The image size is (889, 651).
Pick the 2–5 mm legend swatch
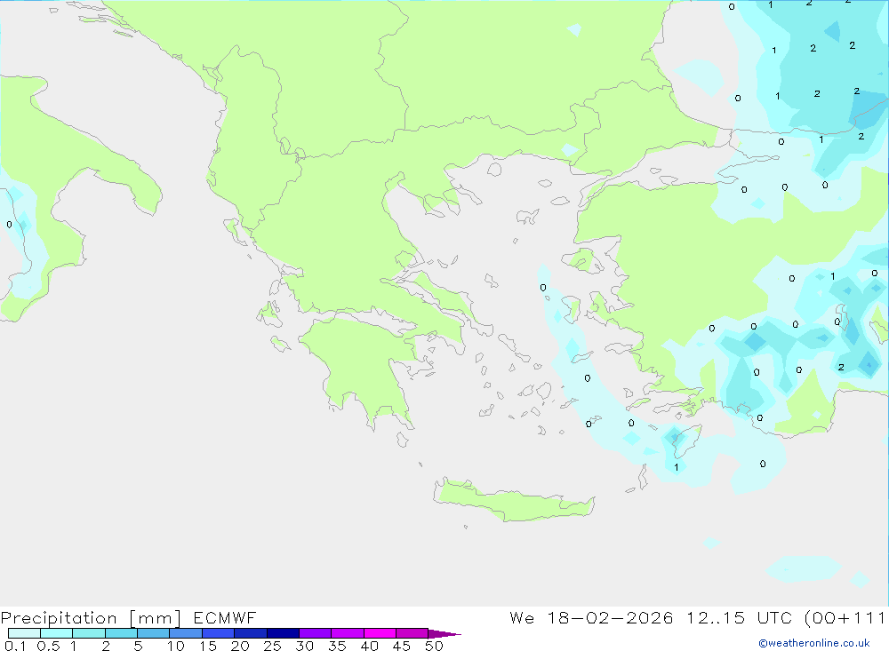pos(121,633)
